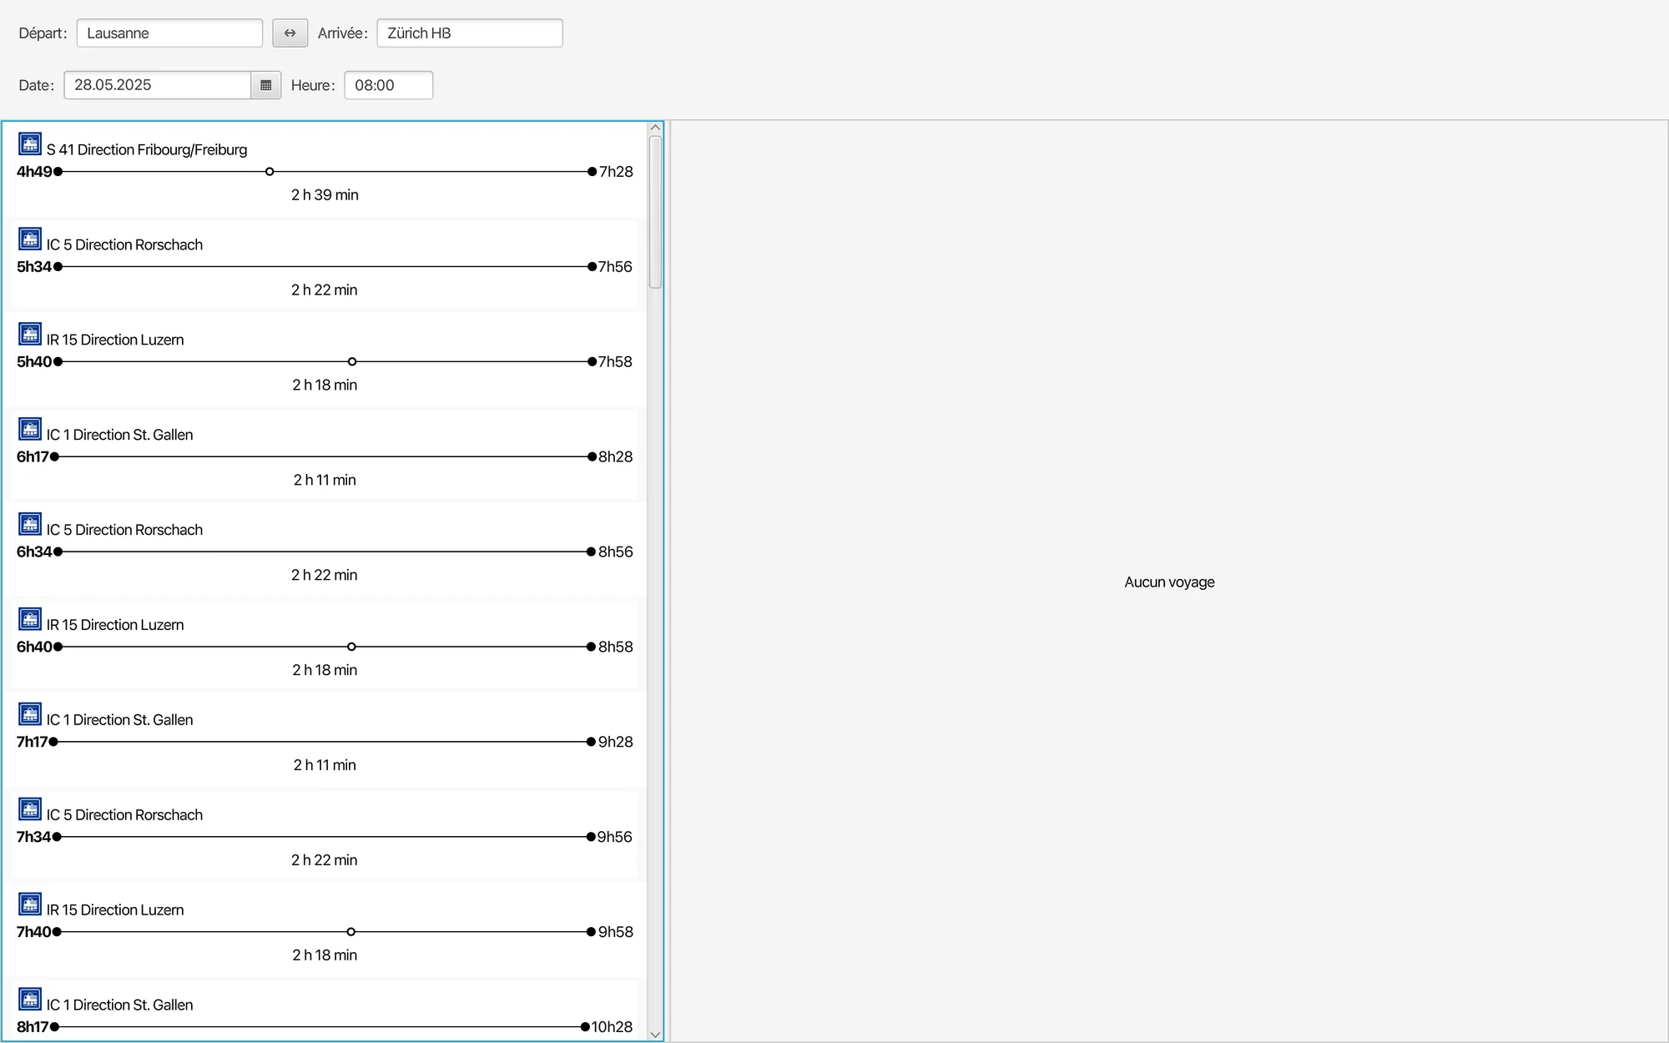Click the journey list scrollbar thumb
The width and height of the screenshot is (1669, 1043).
pos(655,212)
